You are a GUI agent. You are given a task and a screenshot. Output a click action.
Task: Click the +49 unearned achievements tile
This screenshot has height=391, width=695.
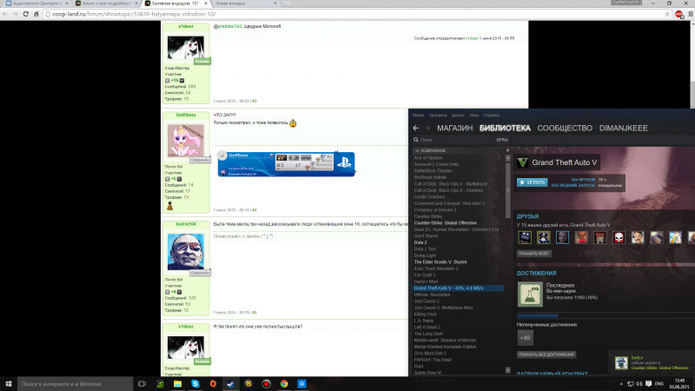525,338
